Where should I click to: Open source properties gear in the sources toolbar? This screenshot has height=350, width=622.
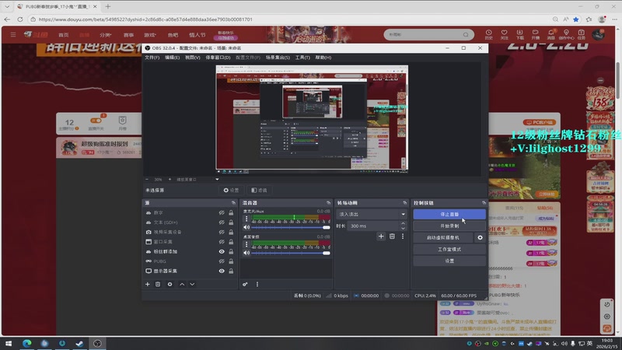point(169,284)
